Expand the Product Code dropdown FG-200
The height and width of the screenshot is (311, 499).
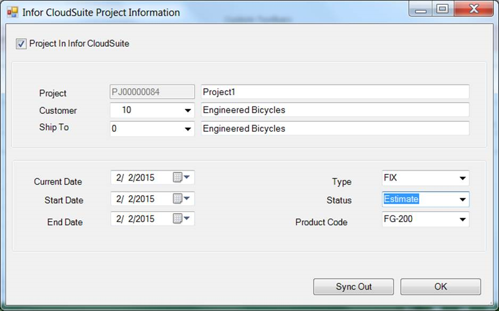coord(462,219)
